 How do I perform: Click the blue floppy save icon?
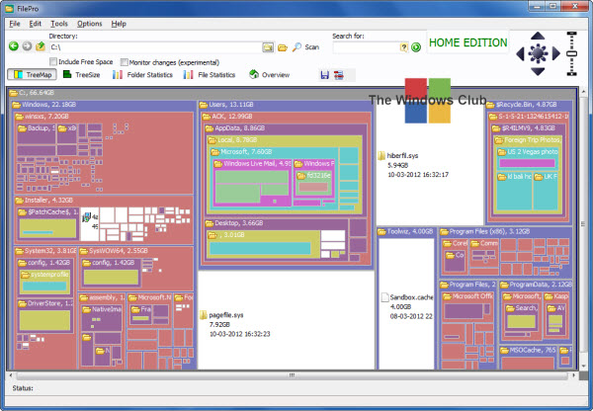[x=324, y=75]
